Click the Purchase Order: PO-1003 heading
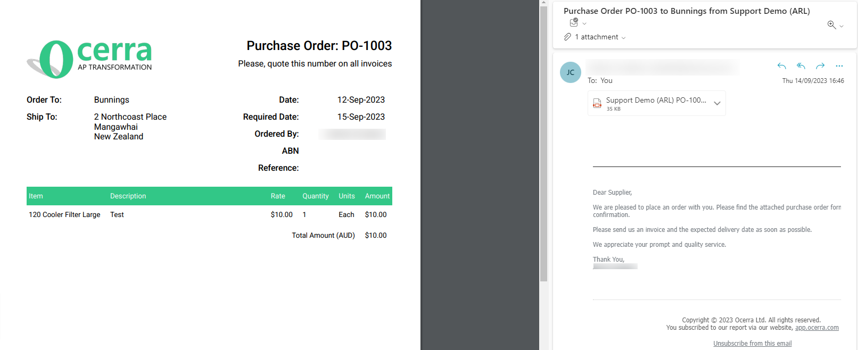 tap(319, 46)
